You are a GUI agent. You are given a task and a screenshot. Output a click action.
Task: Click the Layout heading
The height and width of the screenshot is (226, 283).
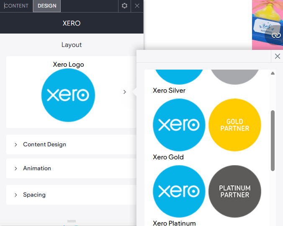pos(72,45)
